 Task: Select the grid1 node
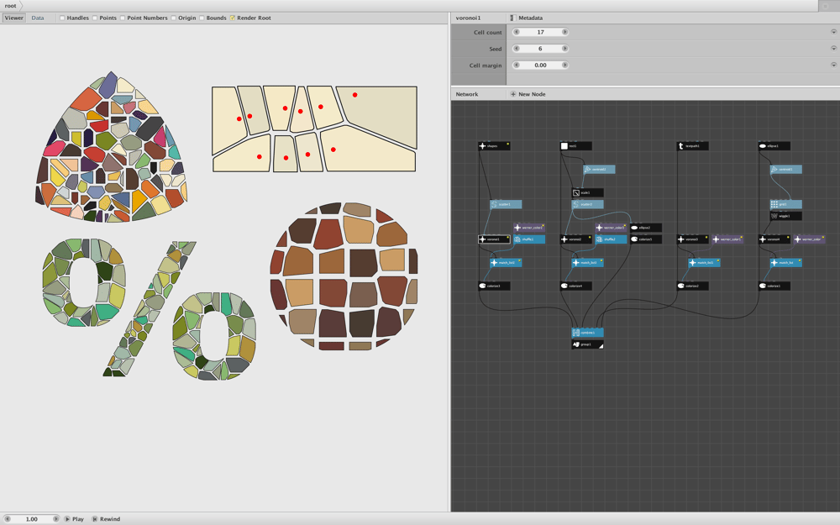click(786, 204)
